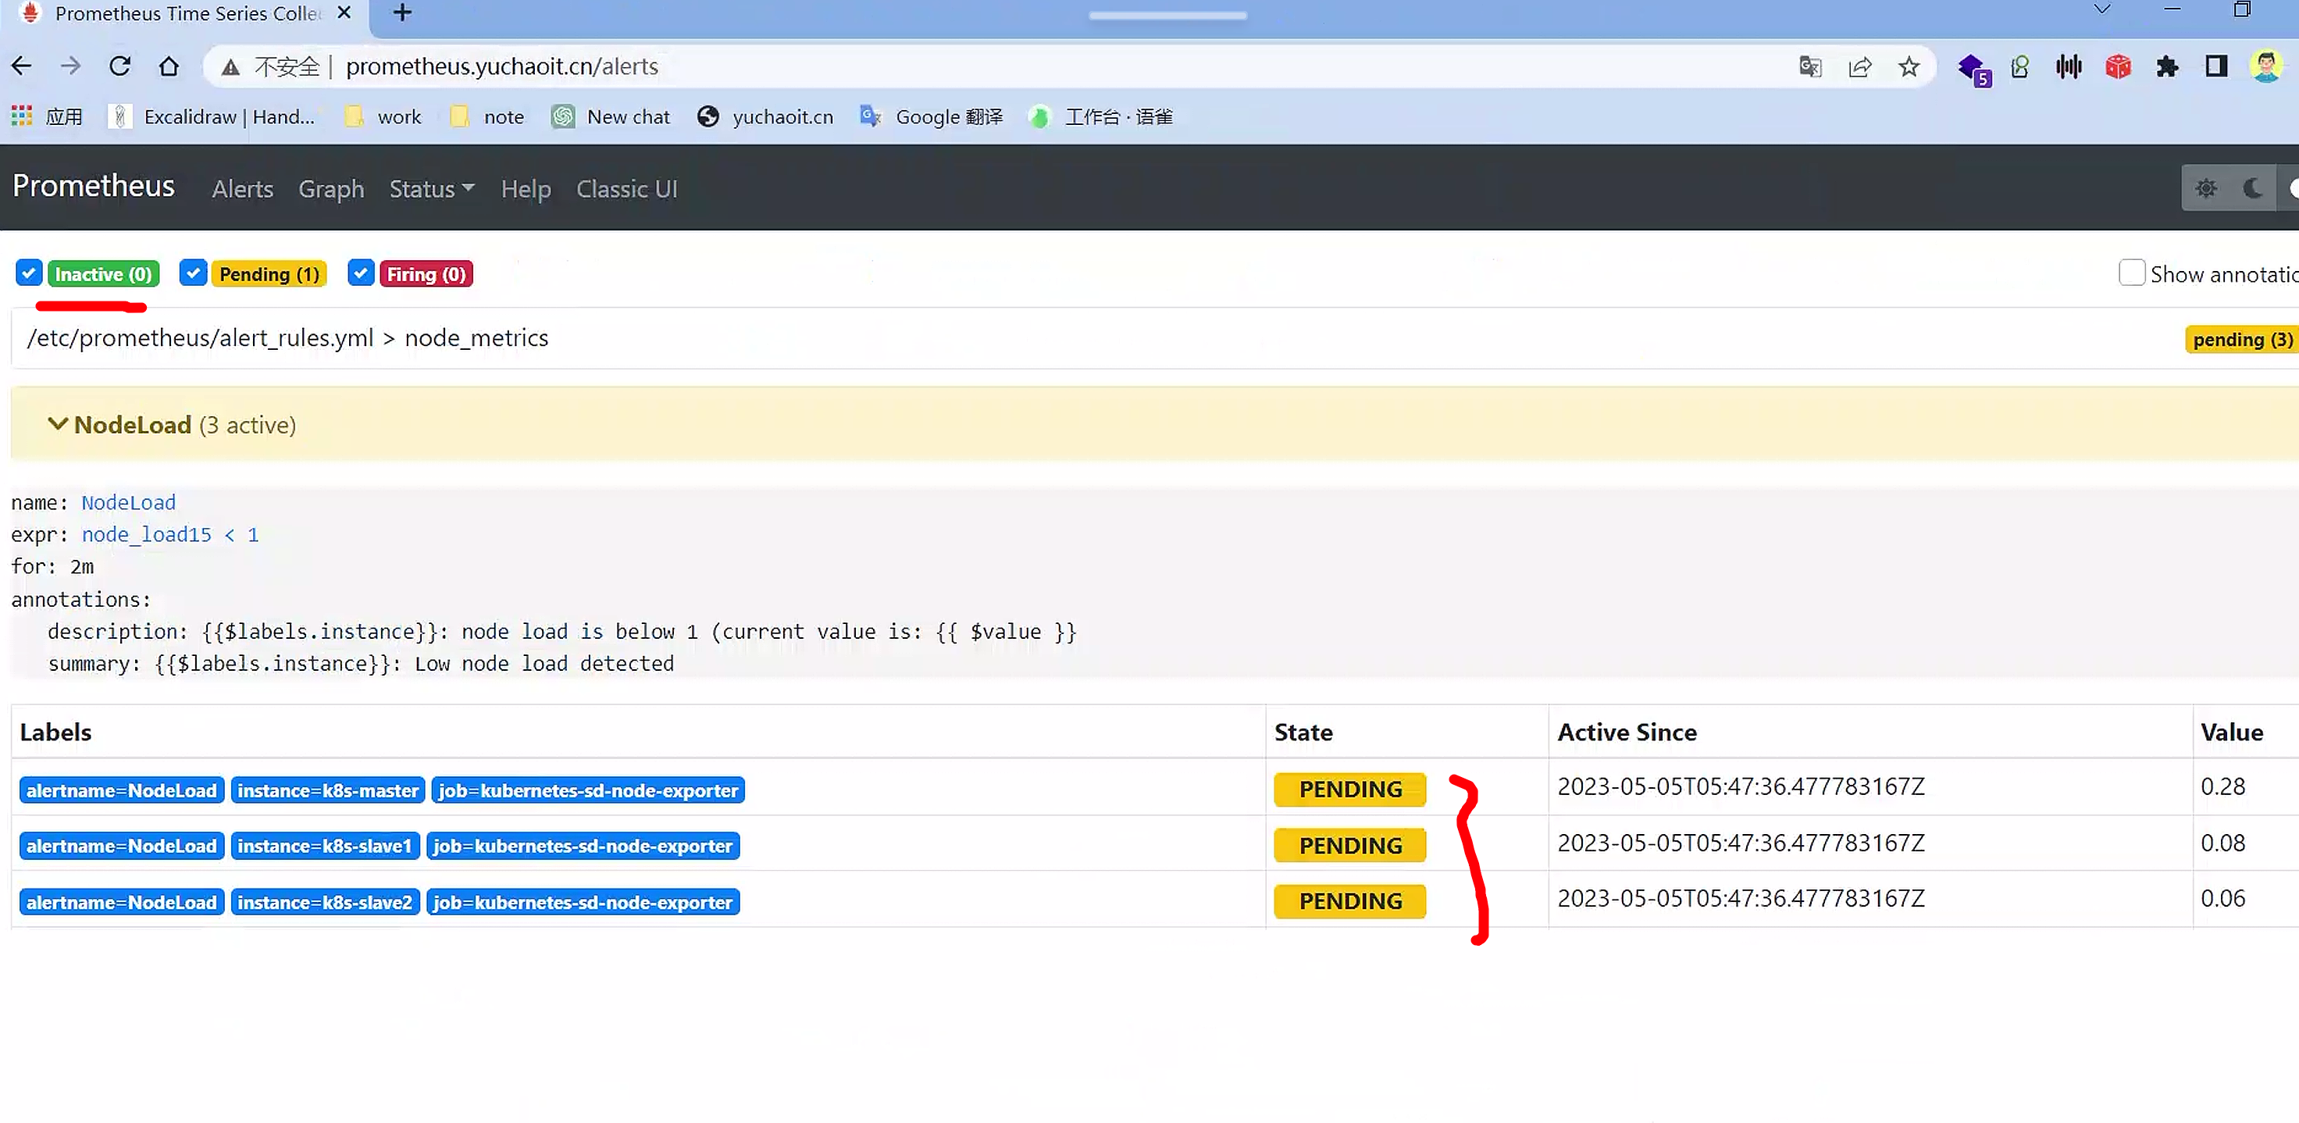Enable the Show annotations checkbox
2299x1123 pixels.
[x=2131, y=273]
